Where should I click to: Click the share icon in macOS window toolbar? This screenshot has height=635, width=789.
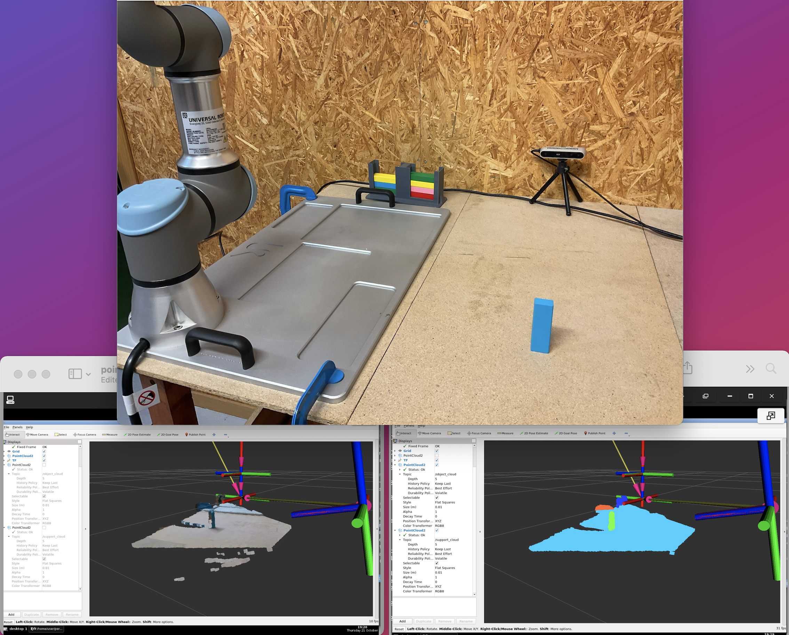tap(688, 368)
